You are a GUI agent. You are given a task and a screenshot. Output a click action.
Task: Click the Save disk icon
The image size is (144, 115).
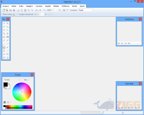tap(10, 10)
